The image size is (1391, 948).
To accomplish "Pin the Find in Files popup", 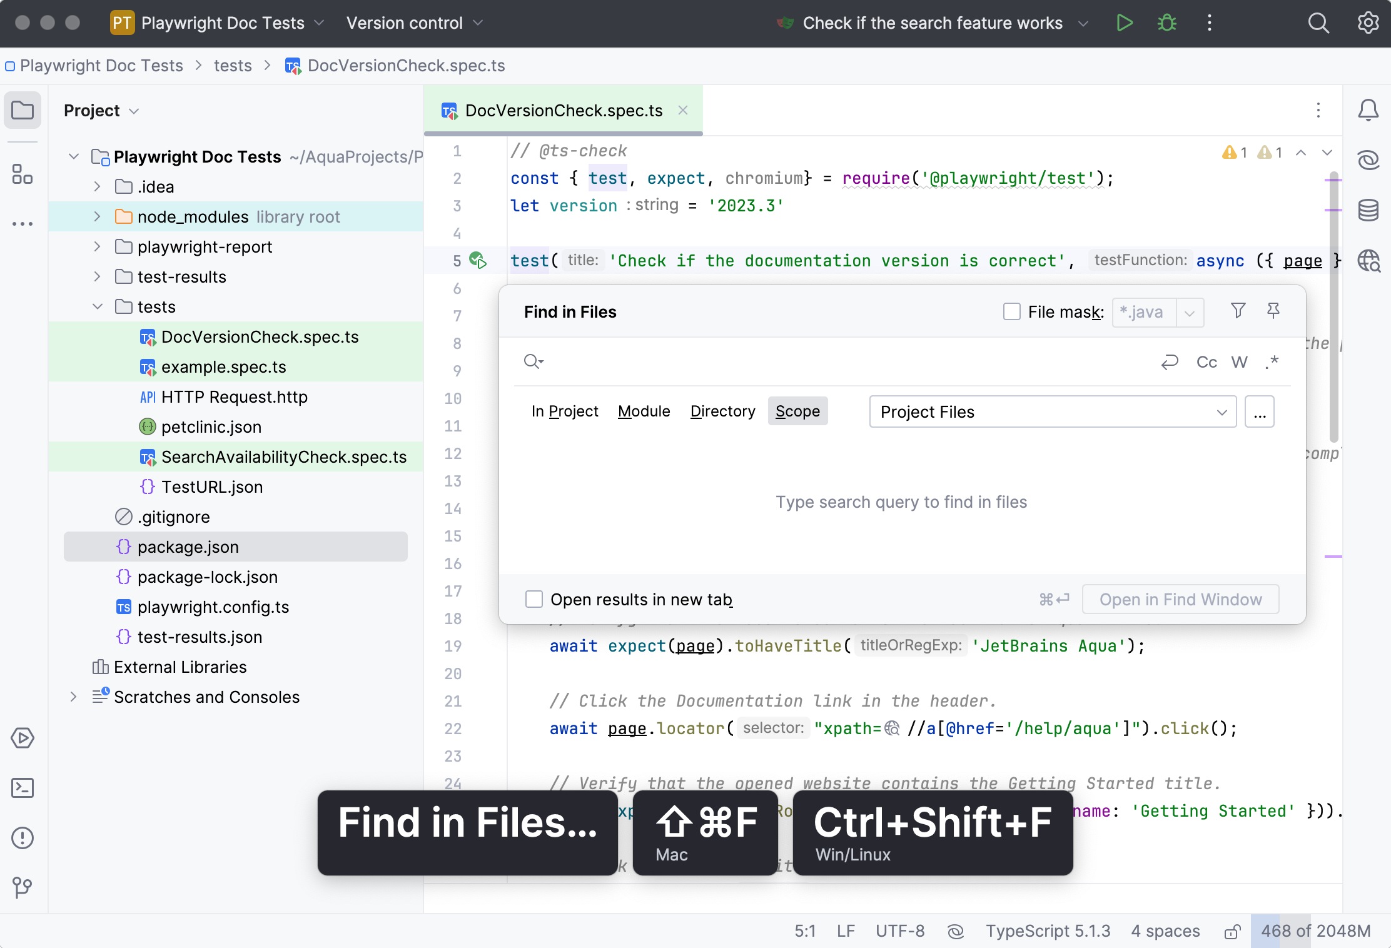I will coord(1273,311).
